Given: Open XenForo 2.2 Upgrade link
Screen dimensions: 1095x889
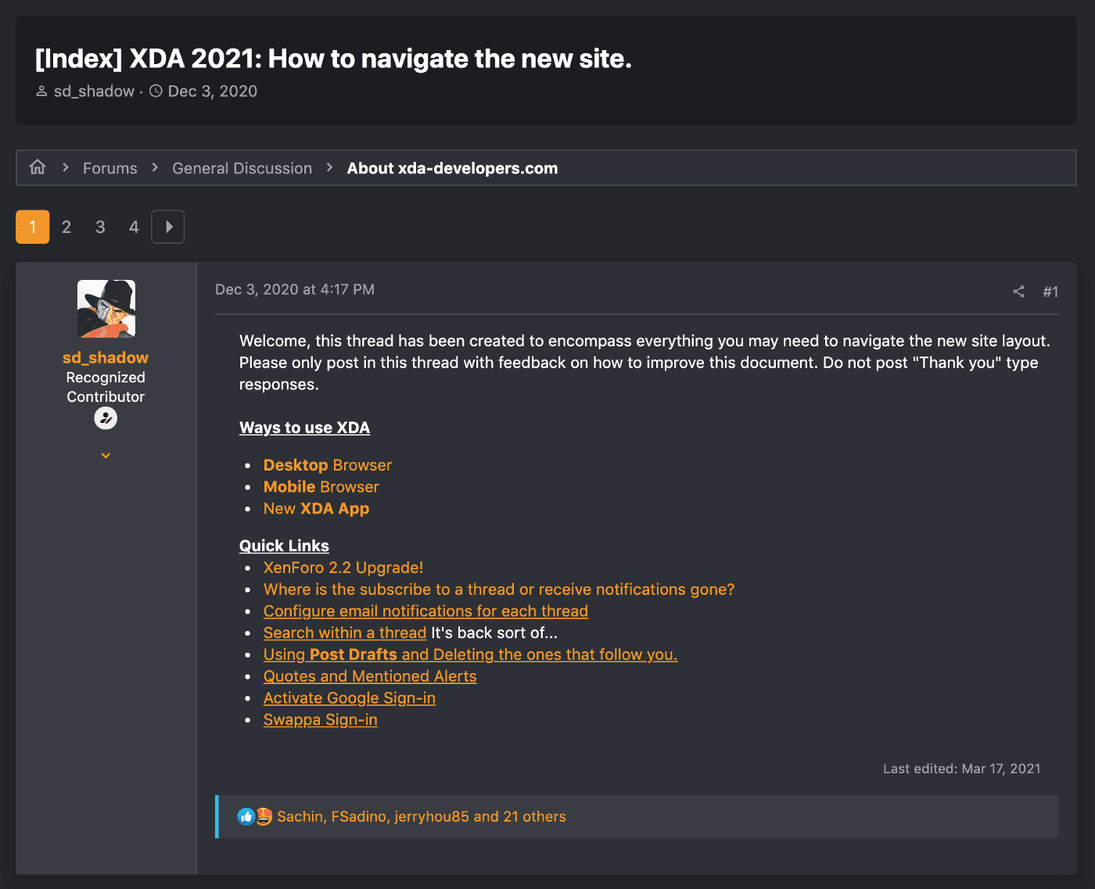Looking at the screenshot, I should click(343, 568).
